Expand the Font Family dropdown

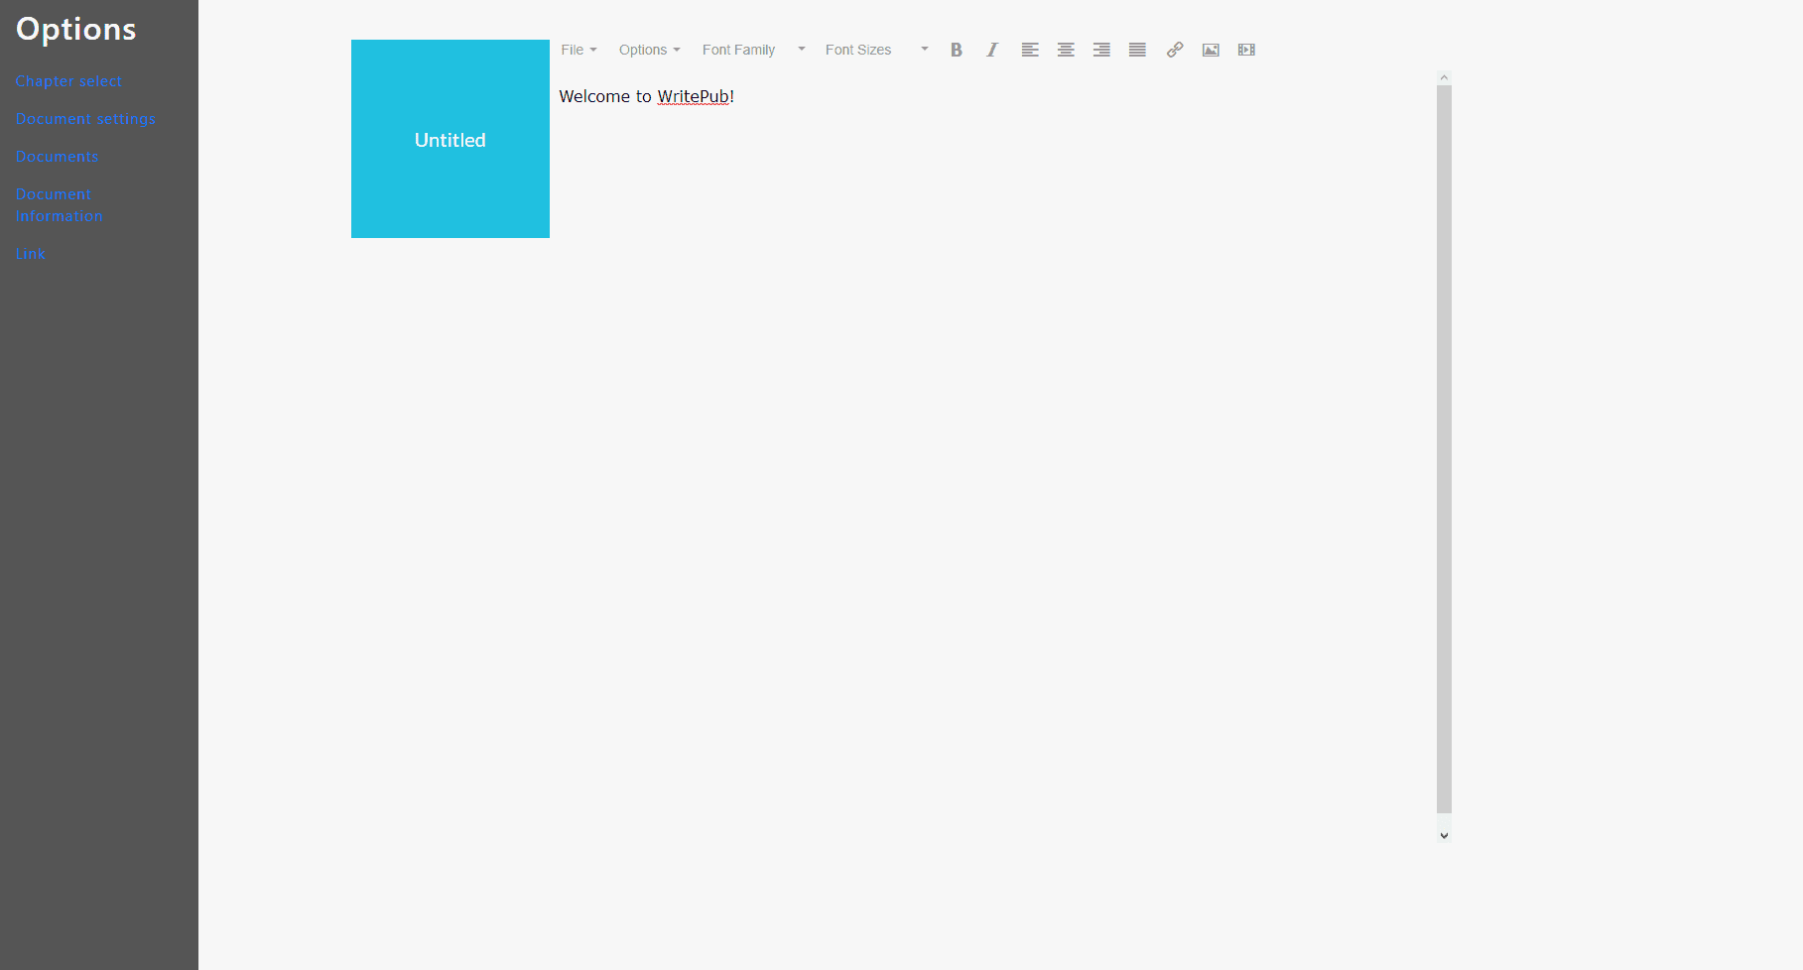pyautogui.click(x=753, y=50)
